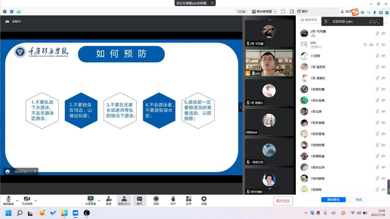The width and height of the screenshot is (390, 219).
Task: Turn on camera with 开启视频 toggle
Action: point(27,199)
